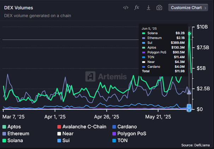Click the Aptos $130.3M tooltip value

click(x=178, y=48)
